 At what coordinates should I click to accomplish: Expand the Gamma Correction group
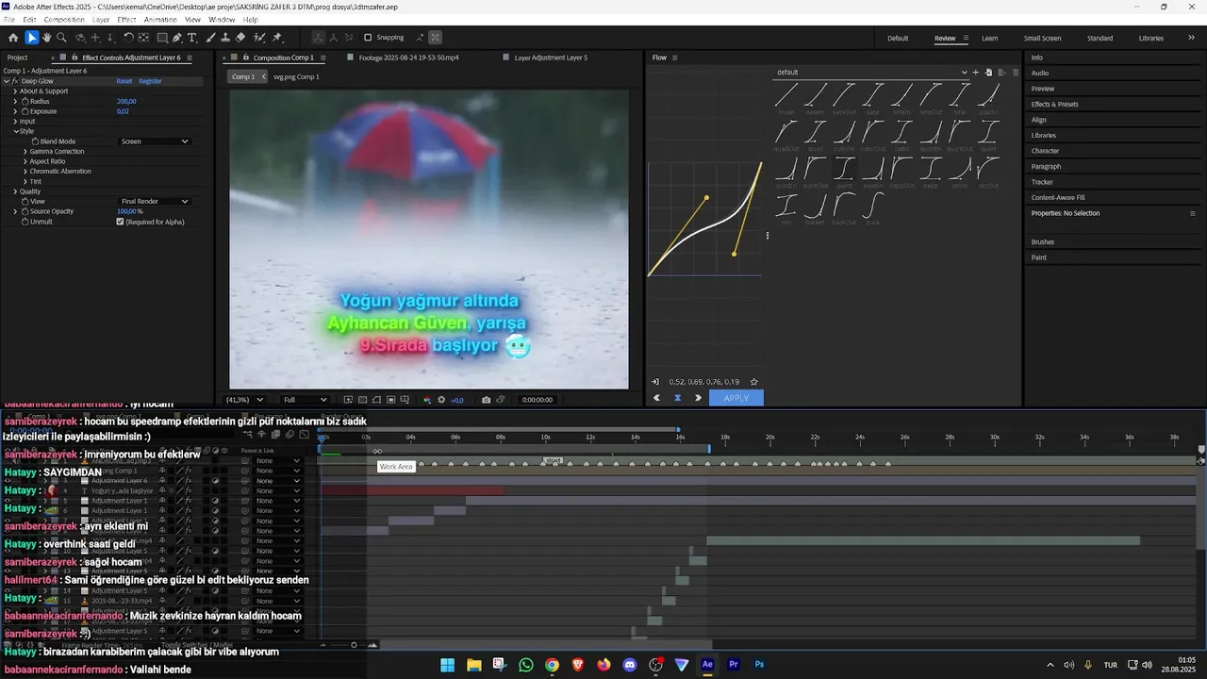coord(25,151)
